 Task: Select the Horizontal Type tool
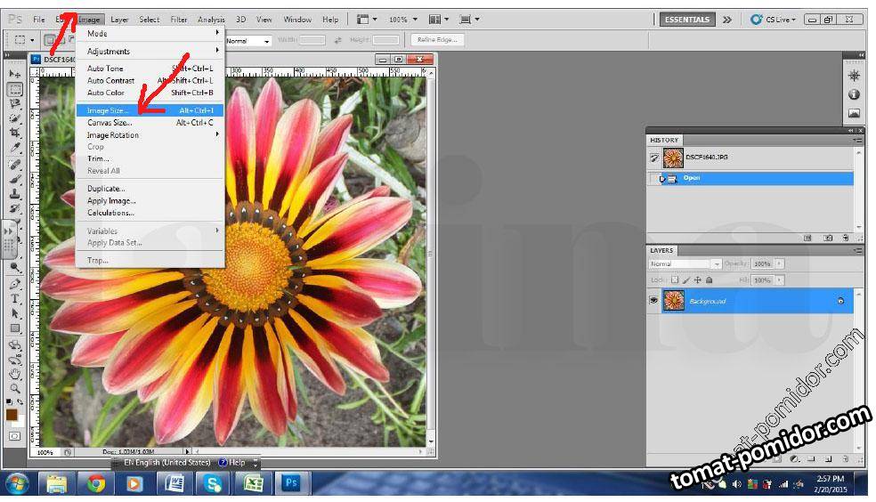[x=15, y=299]
